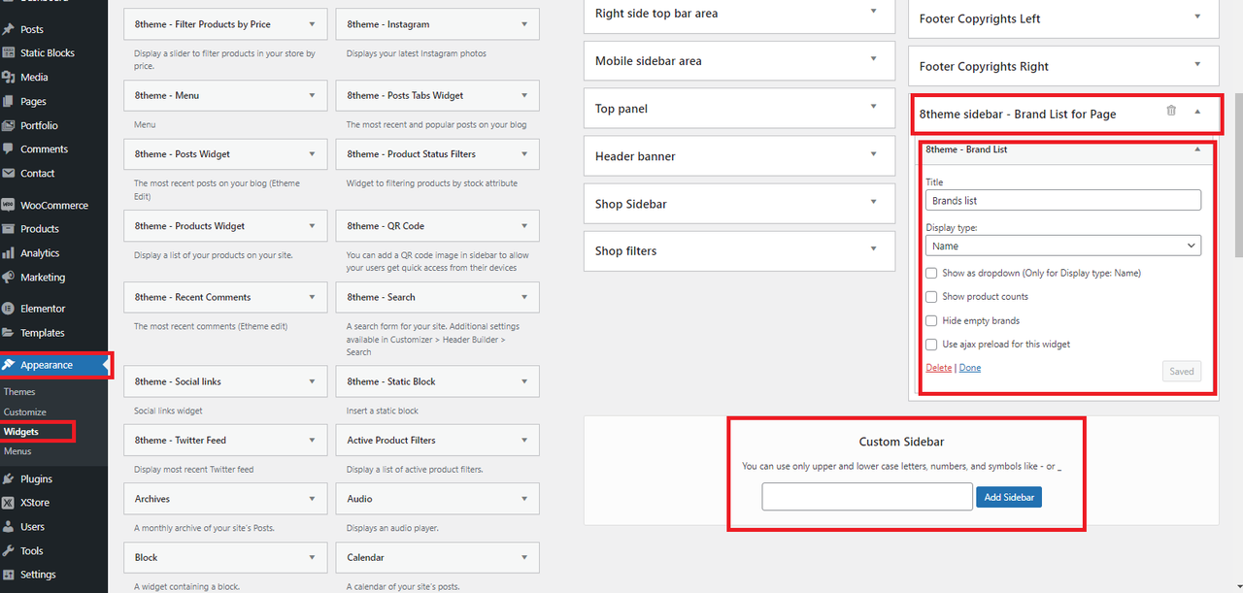Click the Users person icon
Viewport: 1243px width, 593px height.
tap(9, 527)
